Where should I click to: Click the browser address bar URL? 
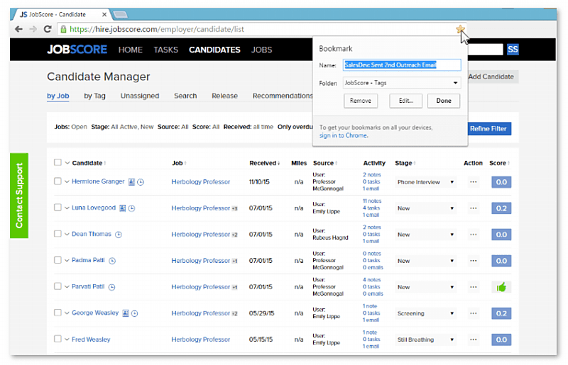157,29
